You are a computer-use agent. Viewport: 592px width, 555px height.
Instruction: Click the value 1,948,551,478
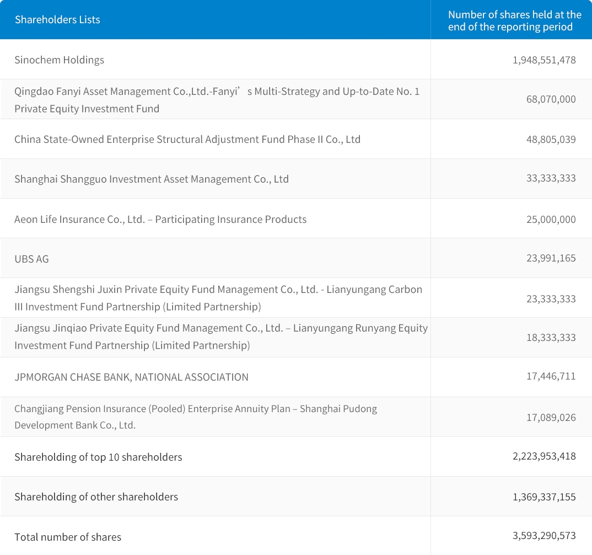543,60
